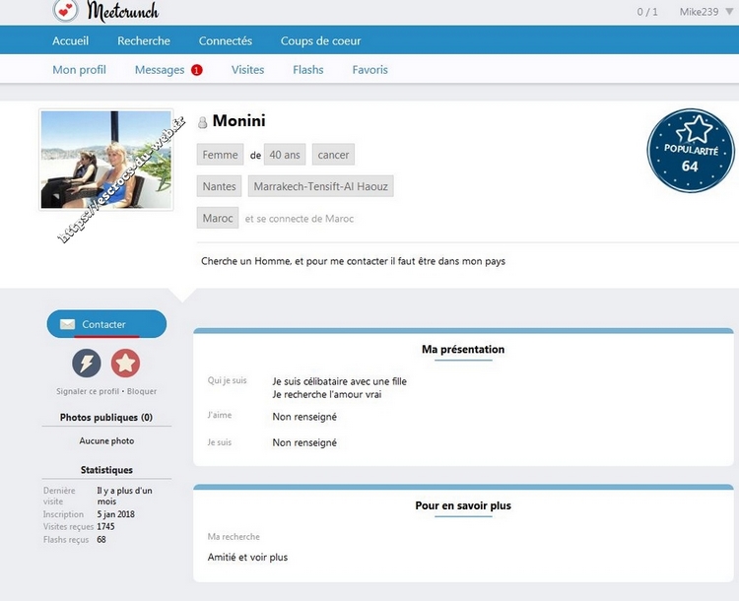Click the lock icon beside Monini
Screen dimensions: 739x601
[203, 123]
